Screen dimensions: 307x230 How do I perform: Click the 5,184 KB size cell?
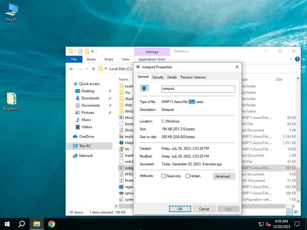(x=289, y=137)
